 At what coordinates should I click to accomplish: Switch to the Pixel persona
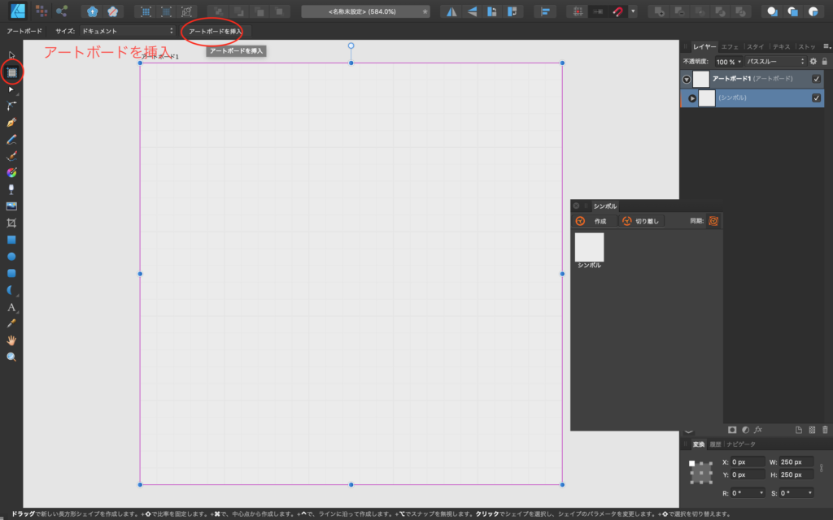coord(41,11)
